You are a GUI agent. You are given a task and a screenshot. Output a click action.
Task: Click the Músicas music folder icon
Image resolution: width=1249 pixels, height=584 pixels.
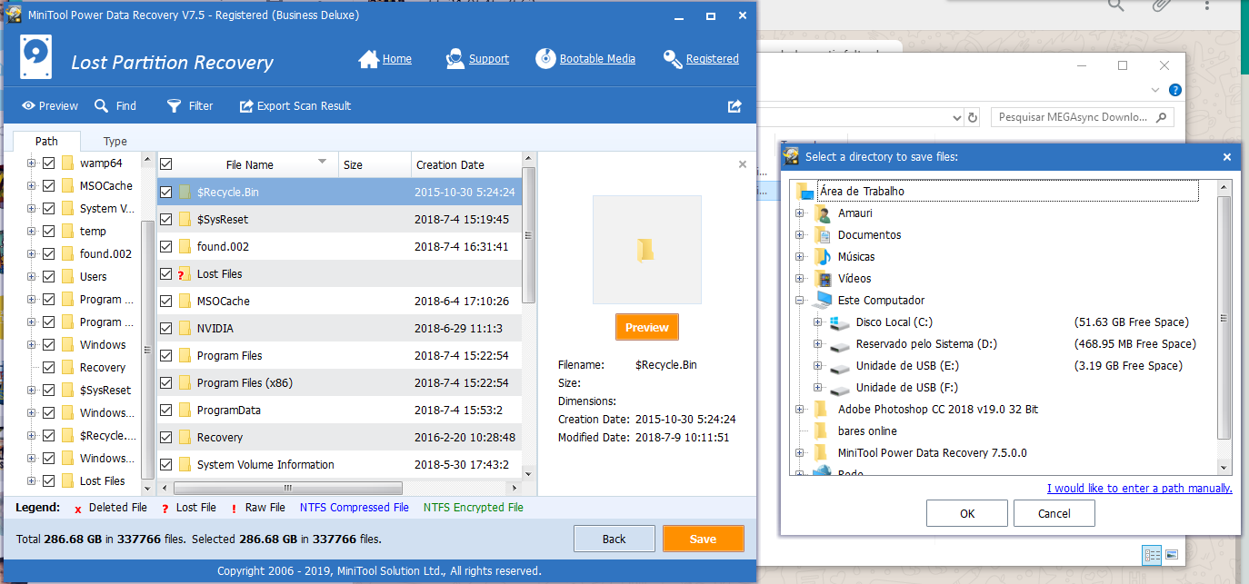823,257
